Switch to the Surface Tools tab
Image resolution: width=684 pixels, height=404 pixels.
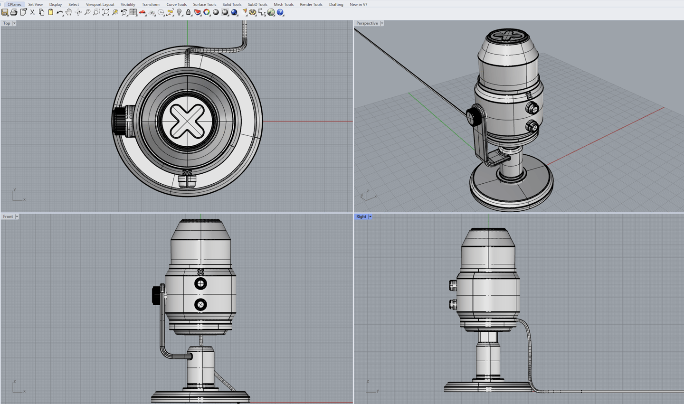click(x=205, y=4)
